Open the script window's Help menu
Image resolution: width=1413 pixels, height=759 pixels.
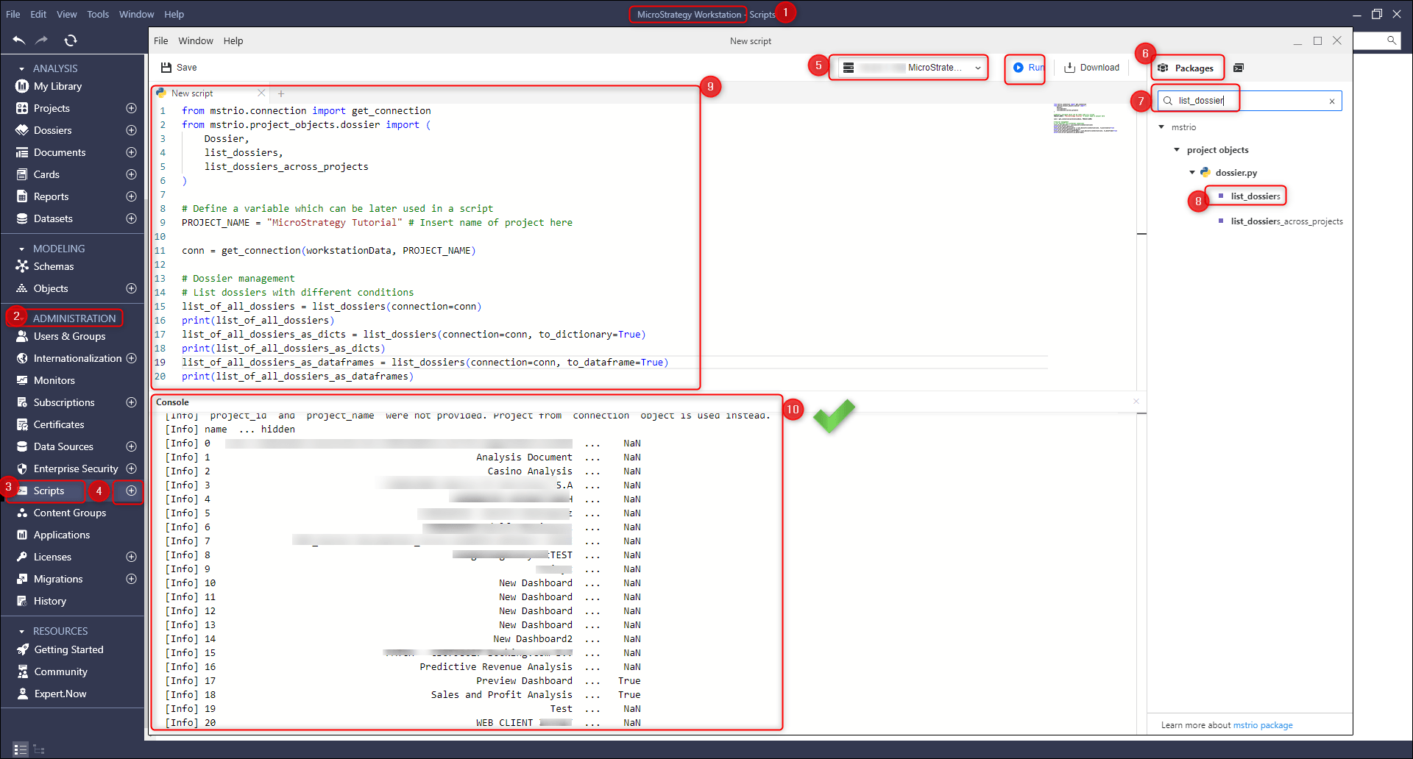pyautogui.click(x=233, y=41)
